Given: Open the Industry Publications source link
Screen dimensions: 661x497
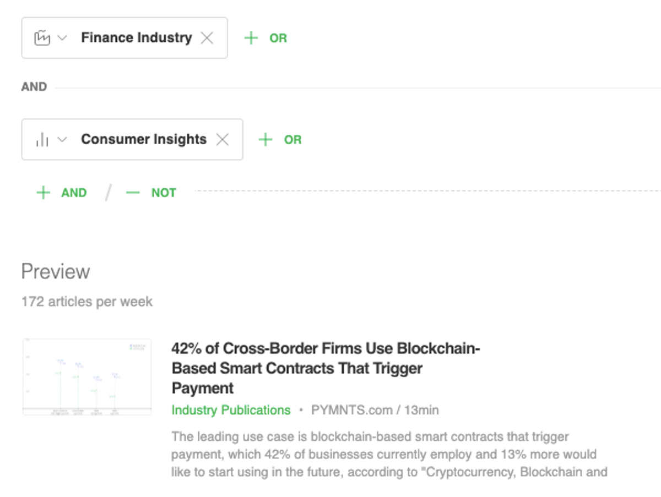Looking at the screenshot, I should point(231,410).
